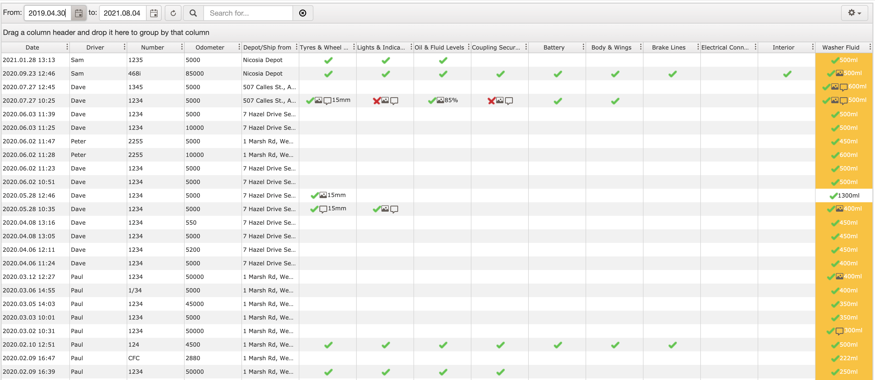Sort by the Driver column header

pyautogui.click(x=95, y=47)
